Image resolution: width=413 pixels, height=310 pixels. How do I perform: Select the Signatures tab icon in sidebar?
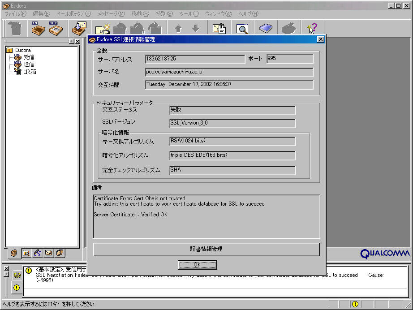[x=37, y=253]
